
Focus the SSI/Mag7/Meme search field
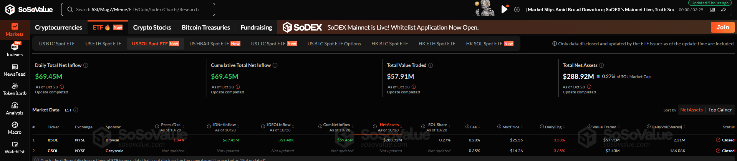pyautogui.click(x=138, y=10)
